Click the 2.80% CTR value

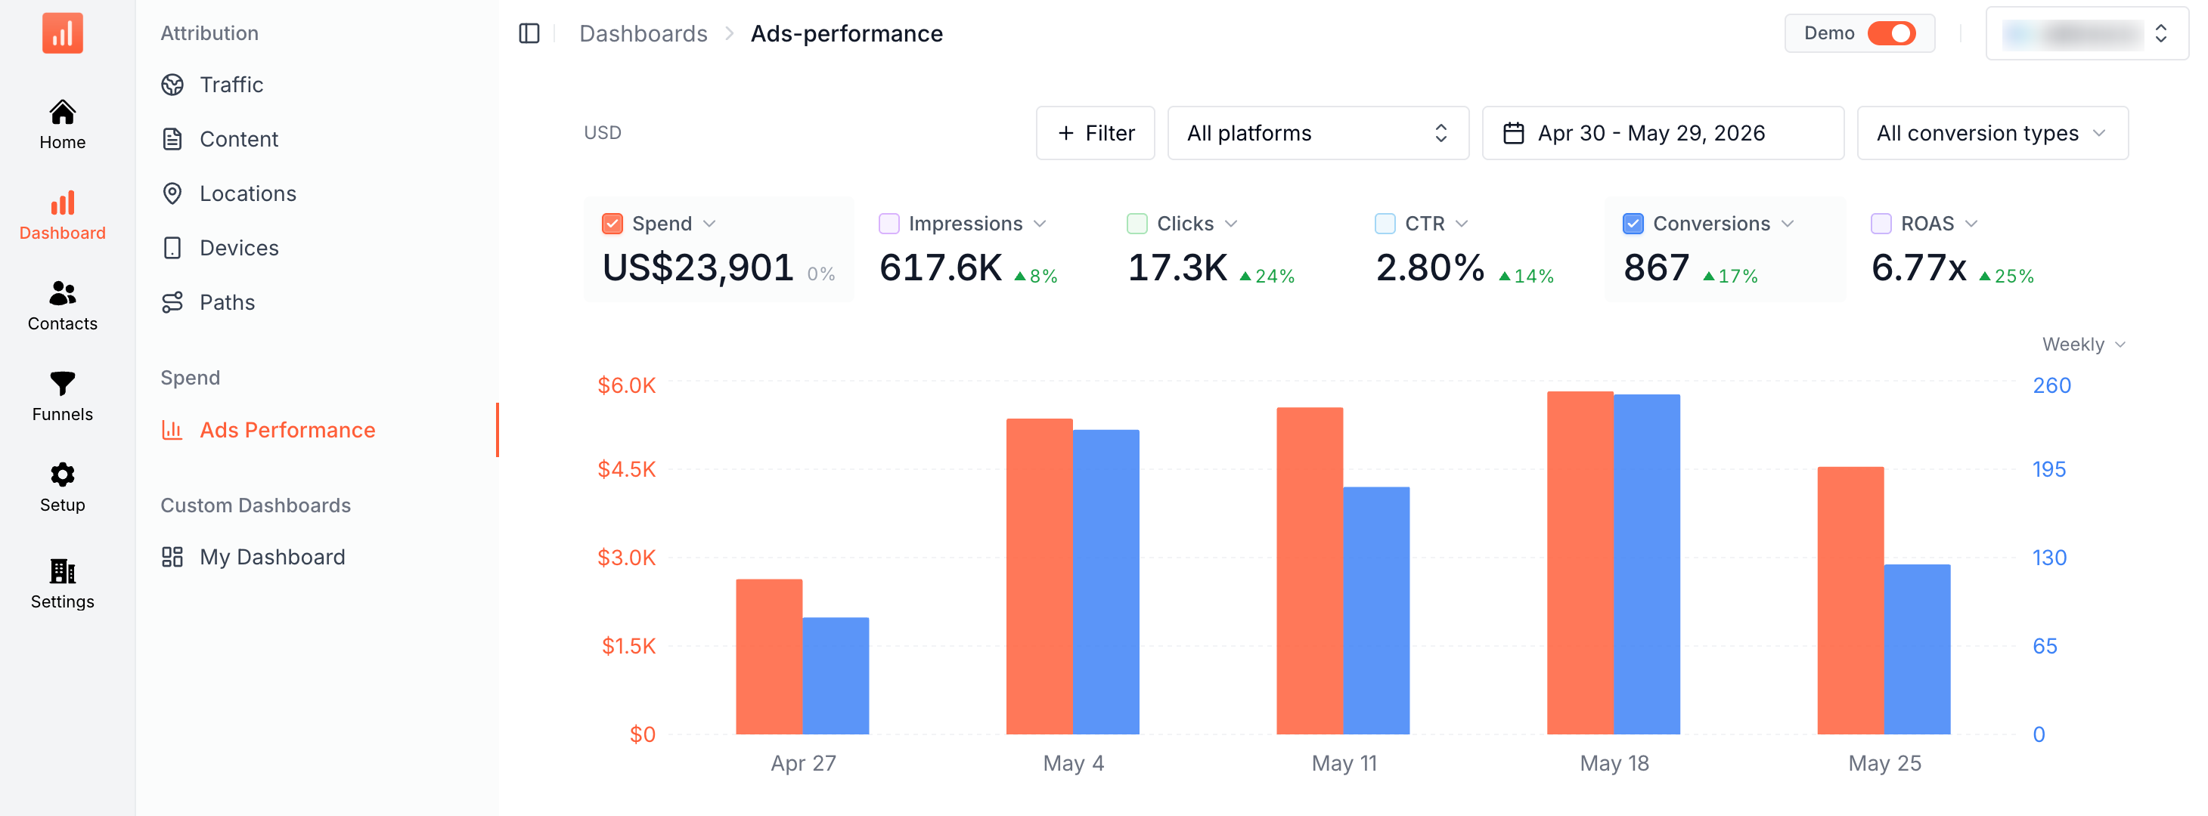coord(1430,268)
